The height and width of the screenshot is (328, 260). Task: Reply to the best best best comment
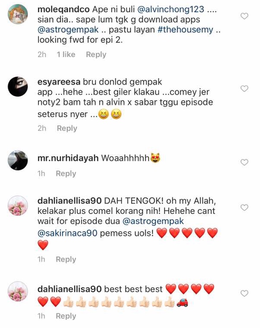pos(66,316)
